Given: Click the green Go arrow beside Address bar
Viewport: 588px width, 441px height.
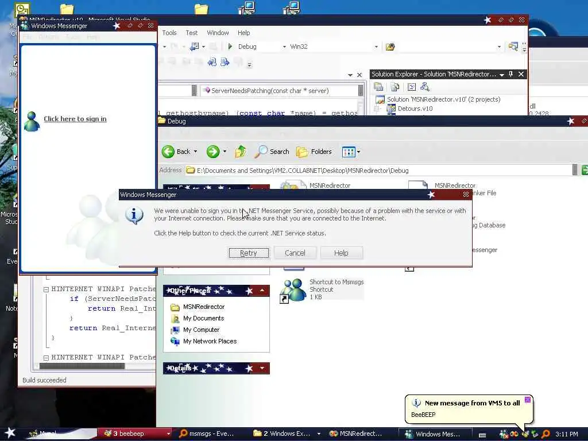Looking at the screenshot, I should (x=585, y=170).
